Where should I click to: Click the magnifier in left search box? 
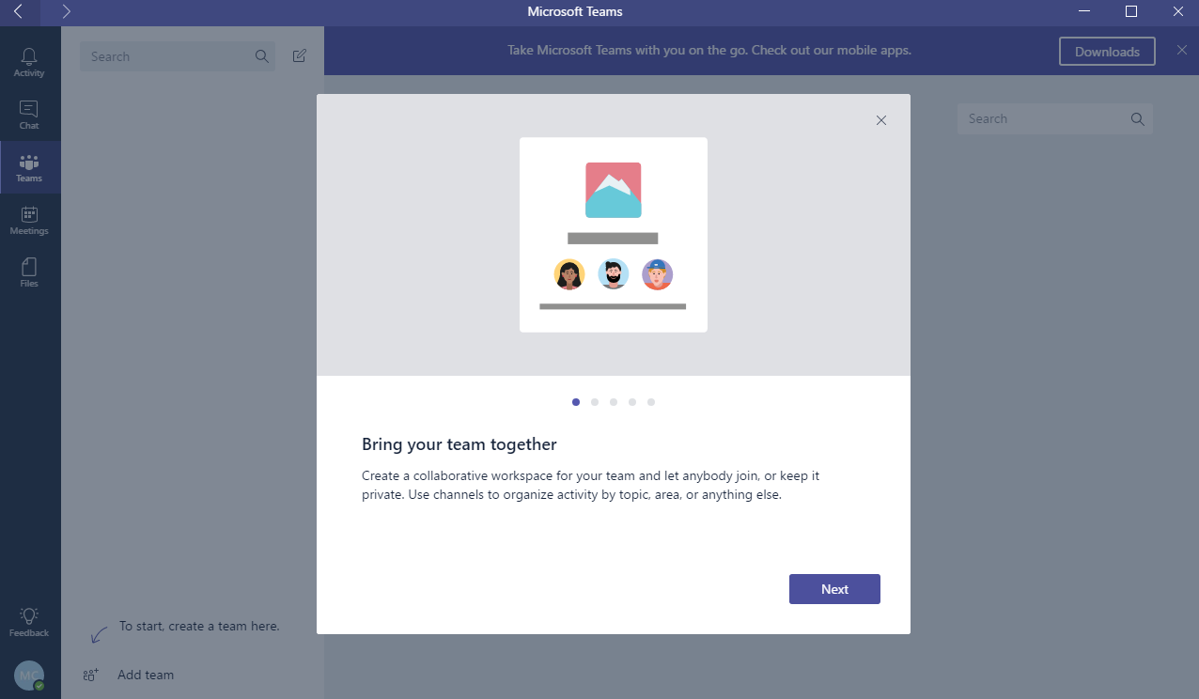tap(261, 56)
